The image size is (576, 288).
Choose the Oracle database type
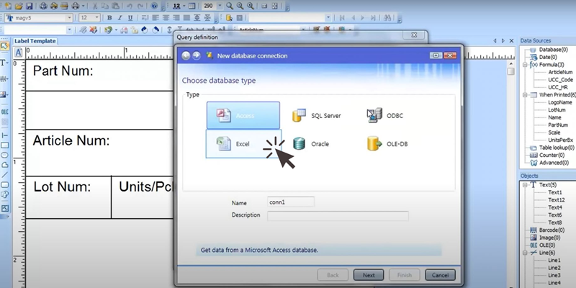click(x=311, y=143)
